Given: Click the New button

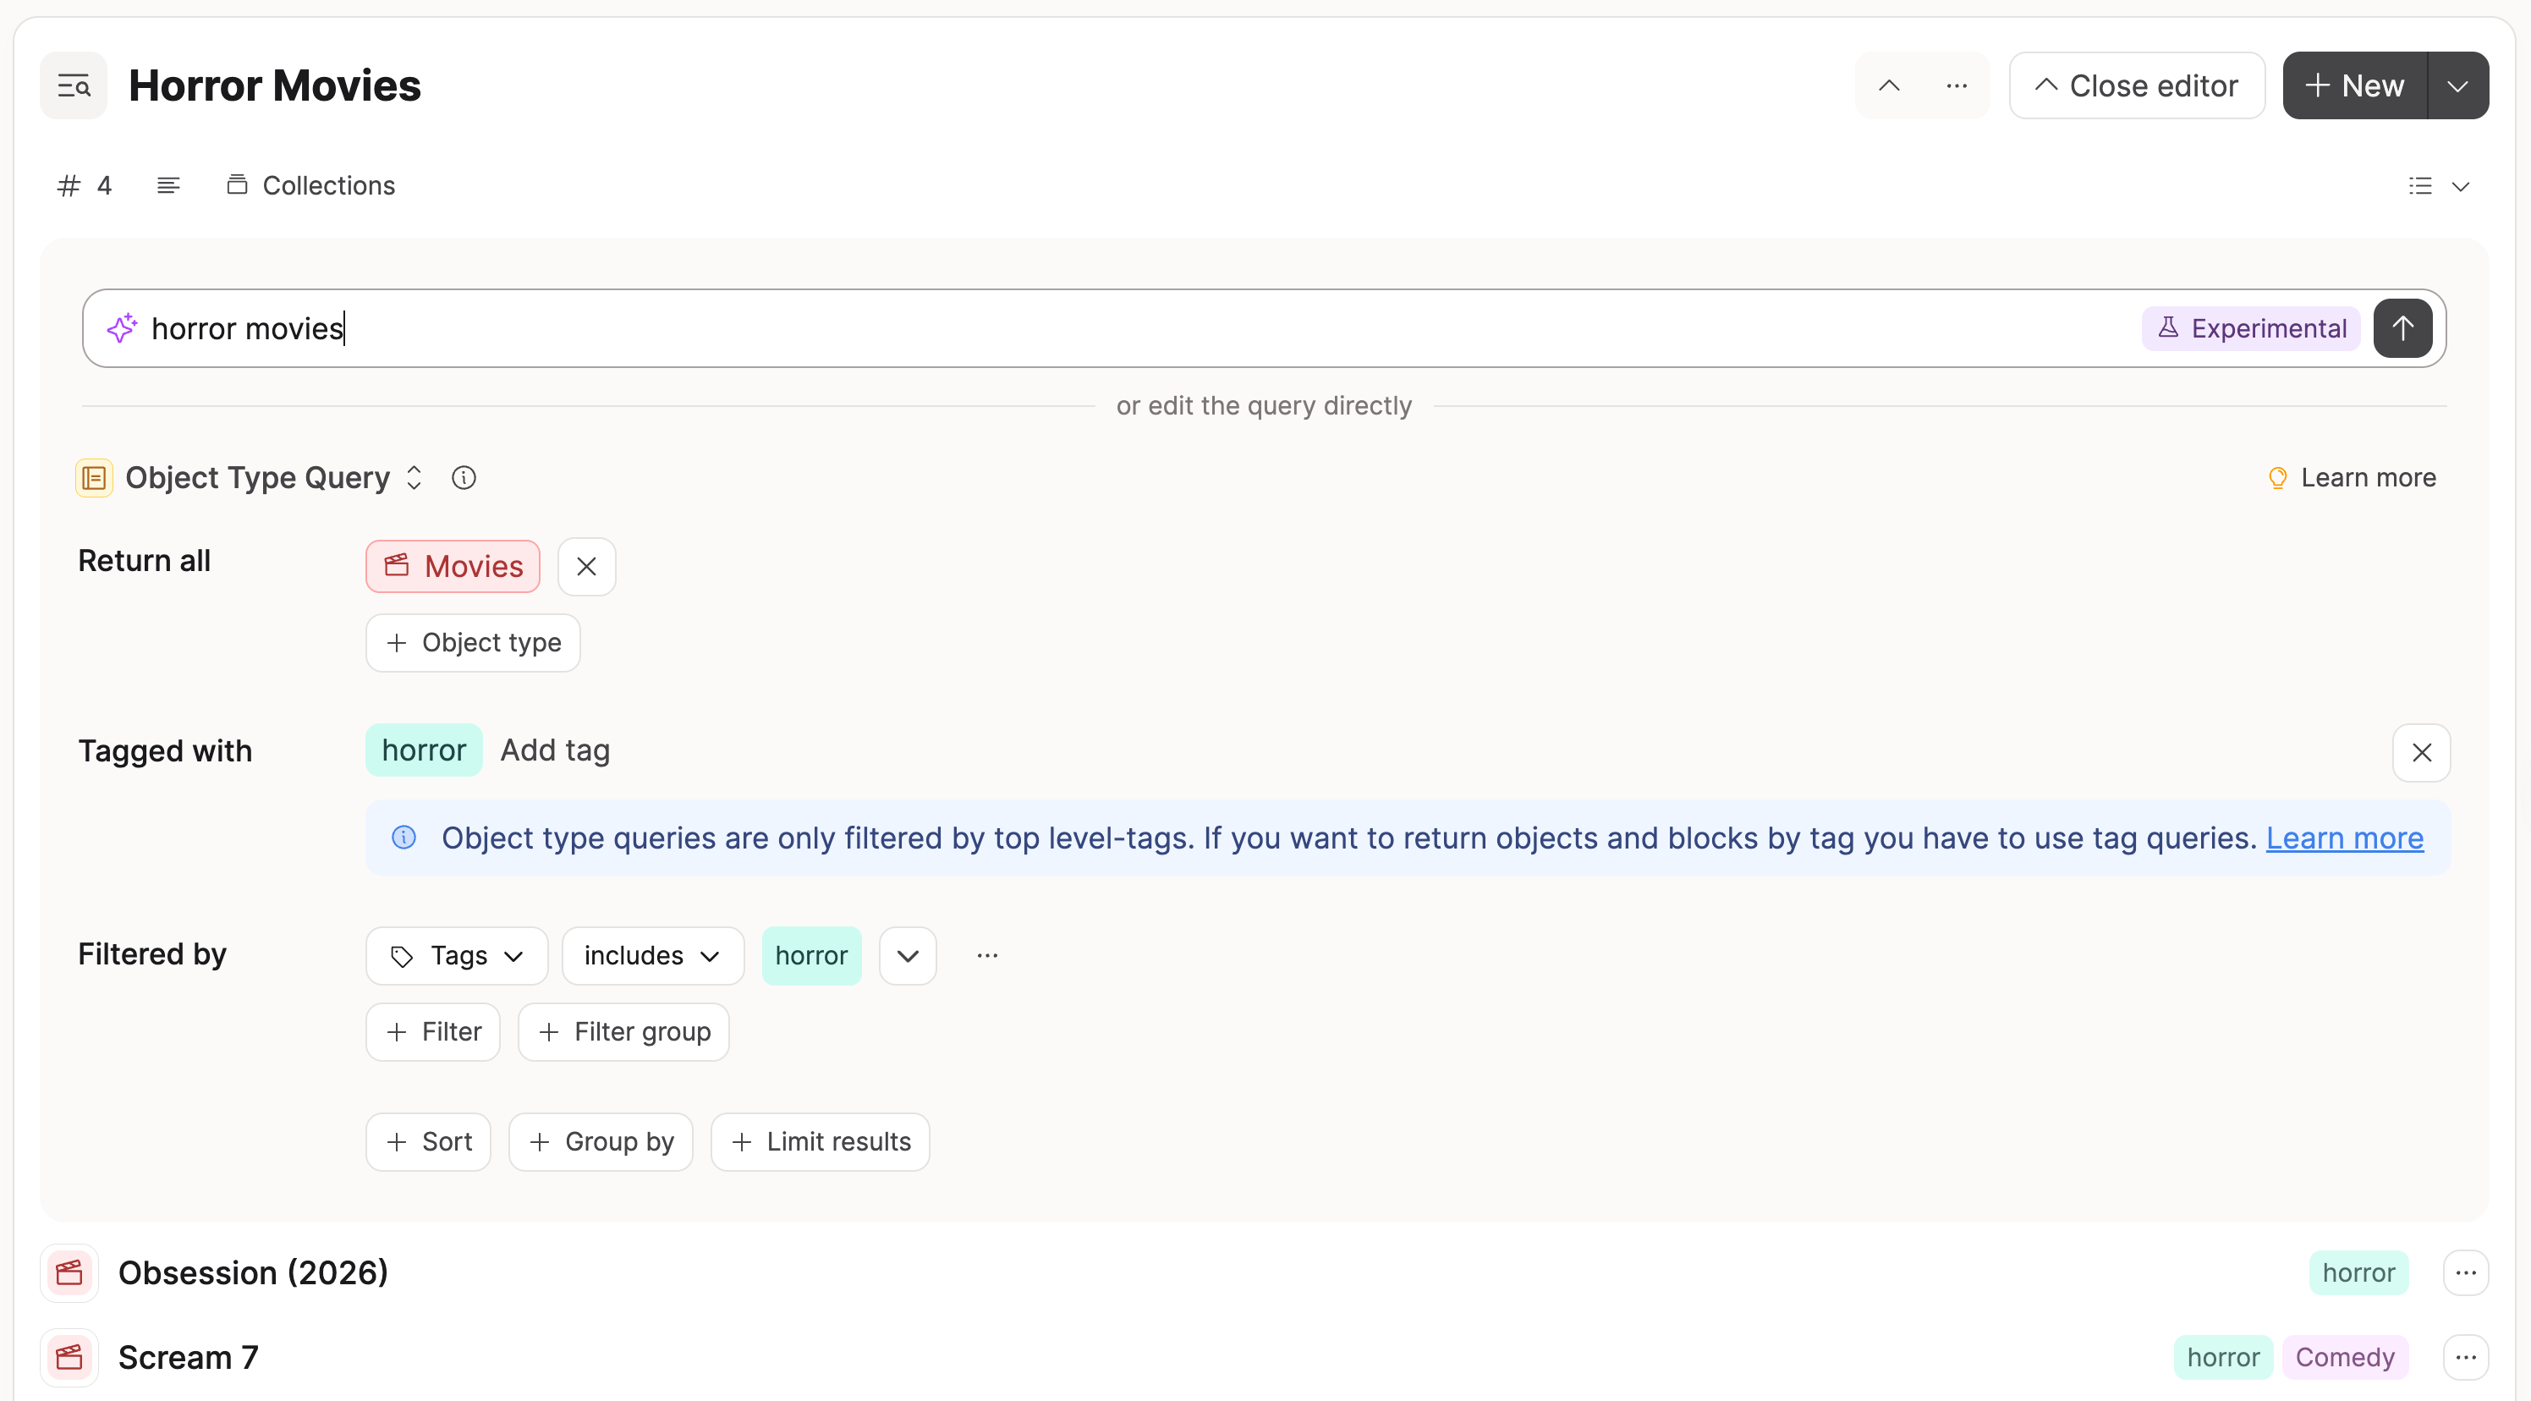Looking at the screenshot, I should (2355, 85).
